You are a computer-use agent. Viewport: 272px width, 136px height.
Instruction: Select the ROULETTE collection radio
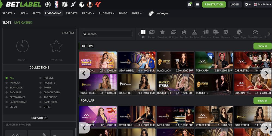click(x=41, y=83)
